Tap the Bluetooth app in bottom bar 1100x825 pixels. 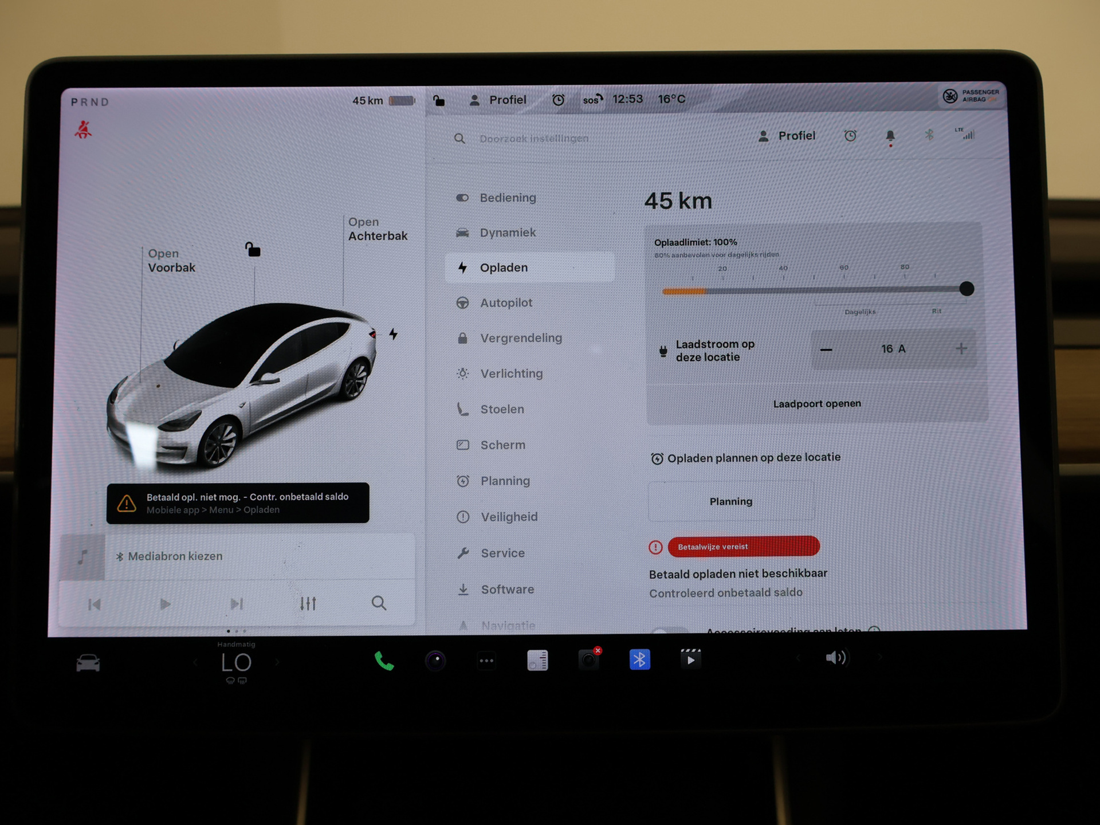tap(639, 660)
